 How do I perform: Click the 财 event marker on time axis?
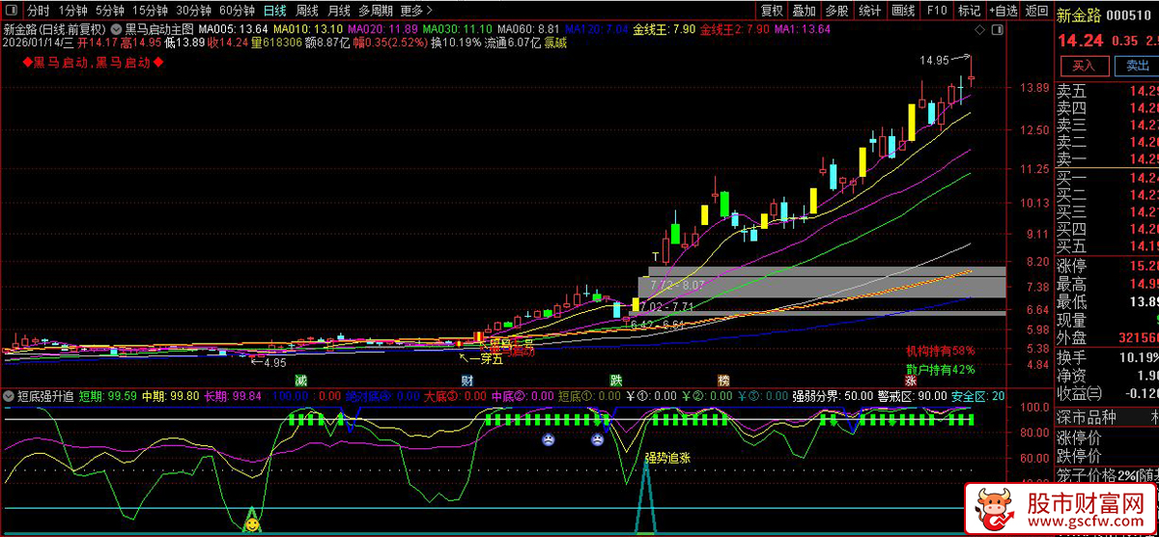(466, 382)
